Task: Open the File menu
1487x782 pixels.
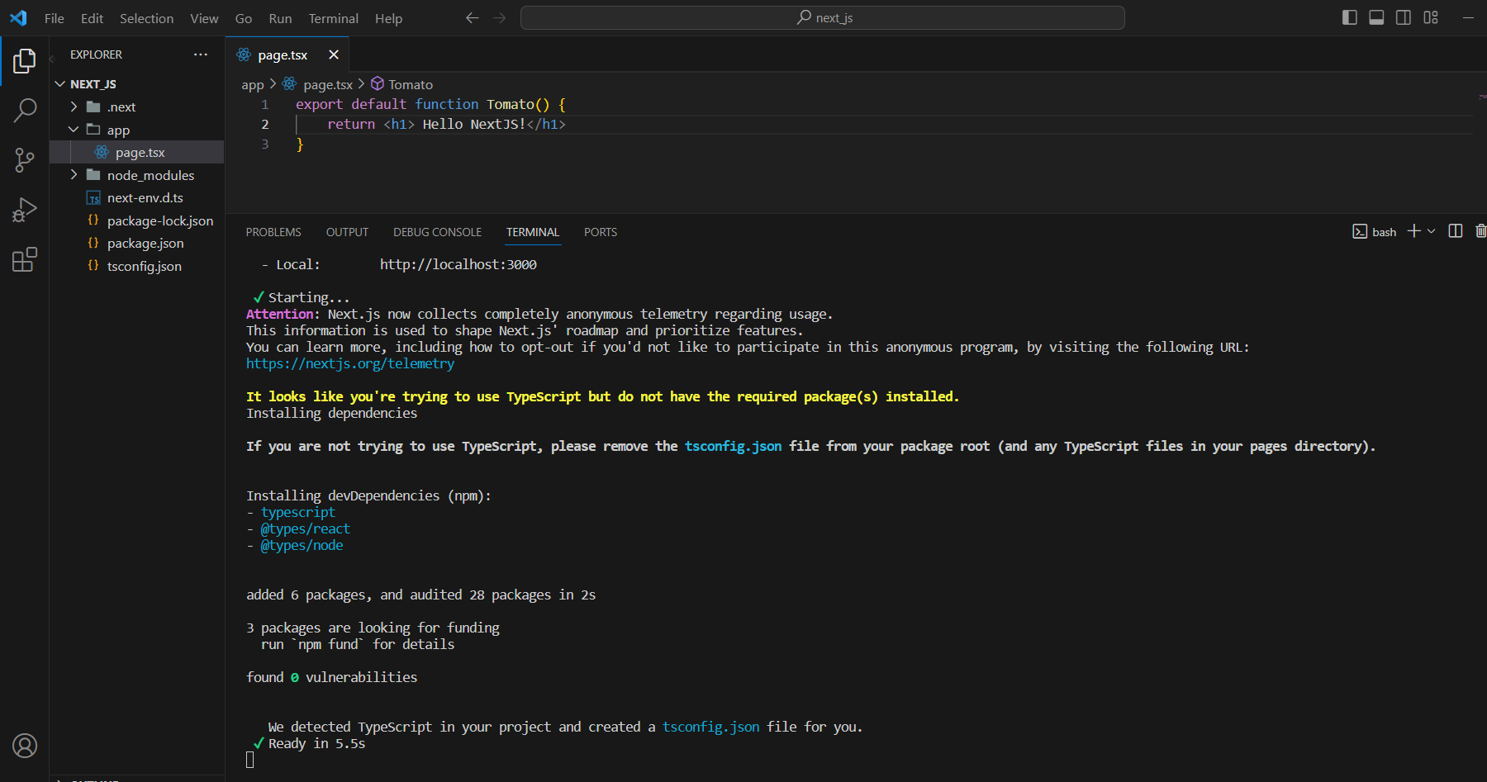Action: [55, 18]
